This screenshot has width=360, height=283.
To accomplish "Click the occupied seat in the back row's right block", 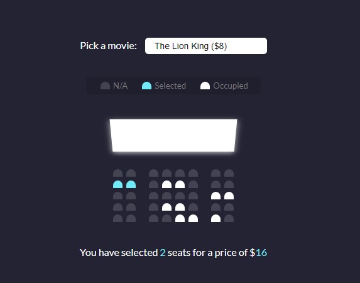I will pos(216,218).
